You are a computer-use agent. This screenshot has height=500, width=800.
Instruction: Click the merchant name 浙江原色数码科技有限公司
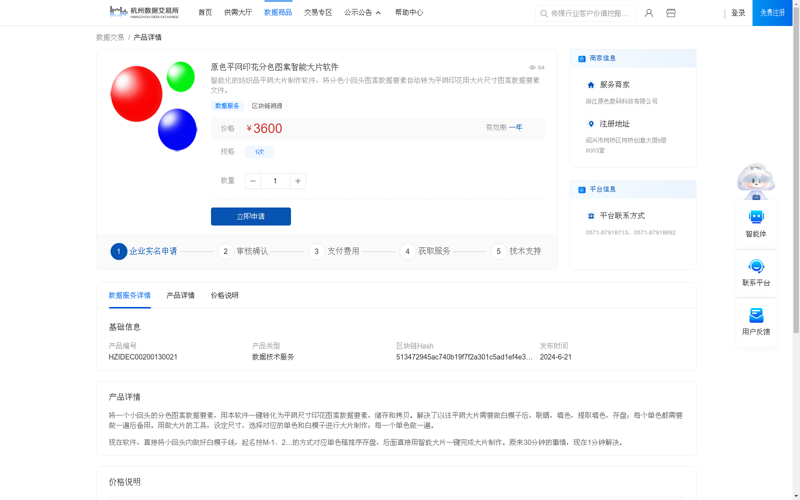[x=621, y=101]
